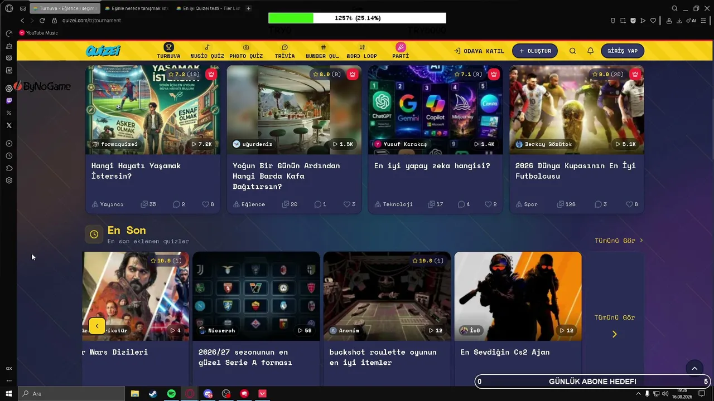714x401 pixels.
Task: Open X in the Opera sidebar
Action: click(9, 125)
